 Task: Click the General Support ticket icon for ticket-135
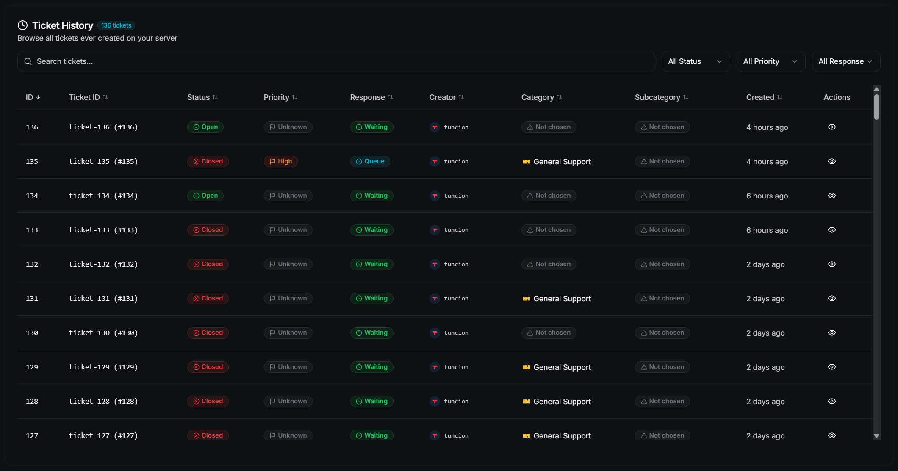[x=526, y=162]
